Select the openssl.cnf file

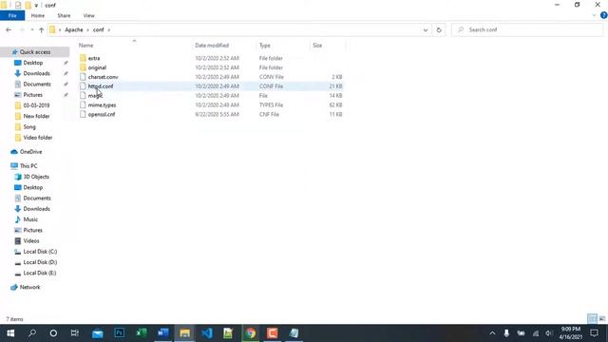[102, 114]
